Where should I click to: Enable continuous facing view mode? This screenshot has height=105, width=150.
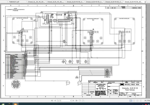tap(141, 100)
